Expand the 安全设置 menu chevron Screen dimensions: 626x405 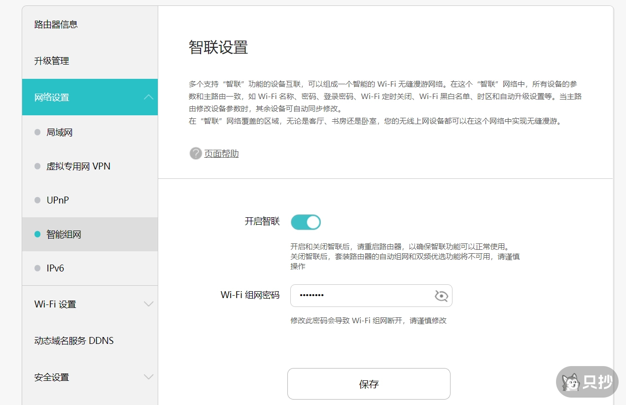(x=148, y=377)
